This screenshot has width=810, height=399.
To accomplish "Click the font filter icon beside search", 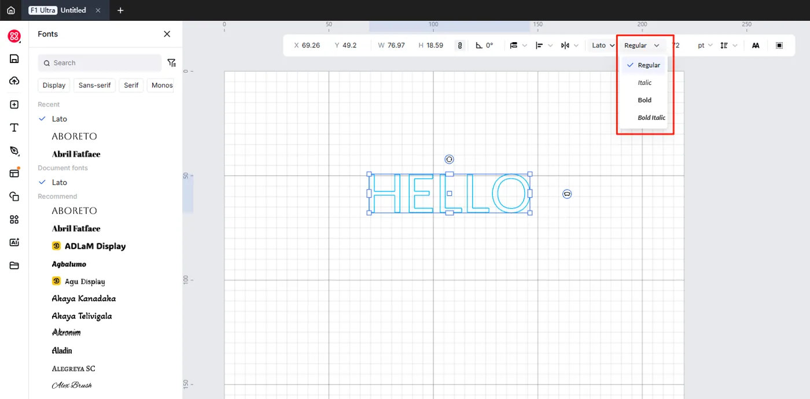I will 172,62.
